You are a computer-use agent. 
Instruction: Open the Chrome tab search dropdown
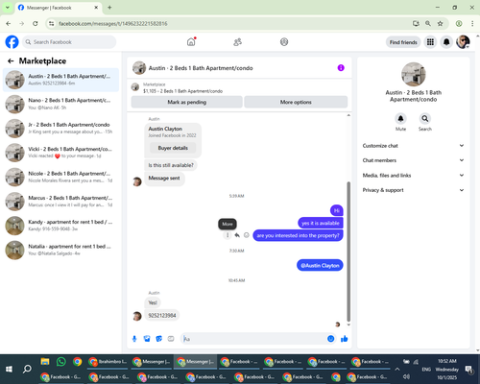pyautogui.click(x=8, y=8)
